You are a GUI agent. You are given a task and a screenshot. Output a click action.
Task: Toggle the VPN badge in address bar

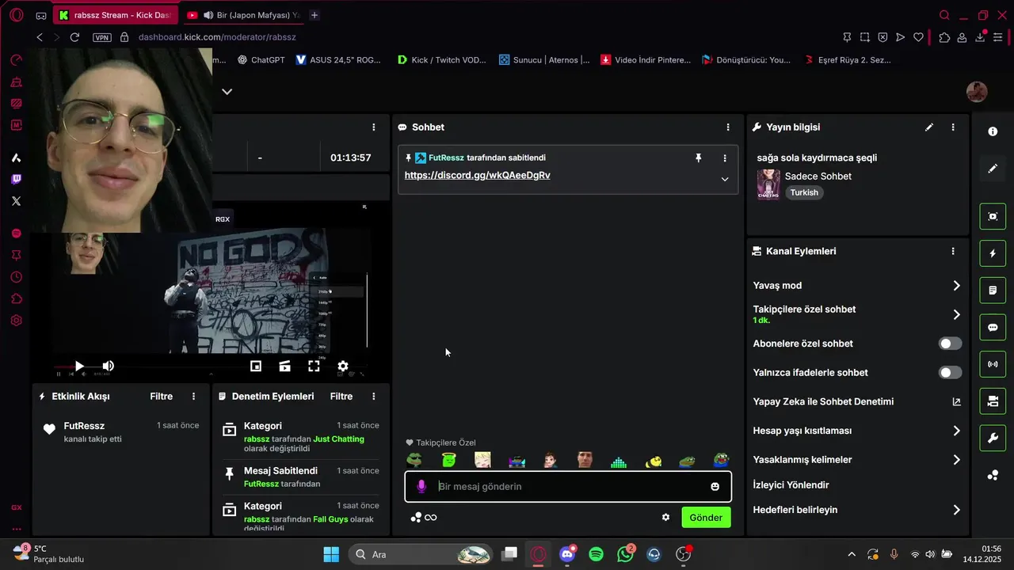point(101,37)
